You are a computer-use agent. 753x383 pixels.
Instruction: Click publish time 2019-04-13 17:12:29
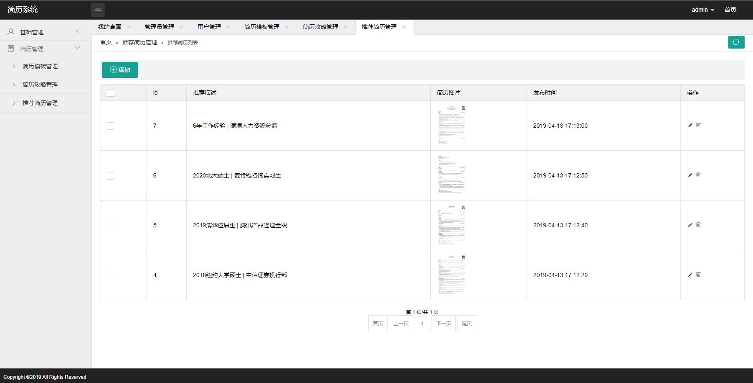pyautogui.click(x=560, y=275)
